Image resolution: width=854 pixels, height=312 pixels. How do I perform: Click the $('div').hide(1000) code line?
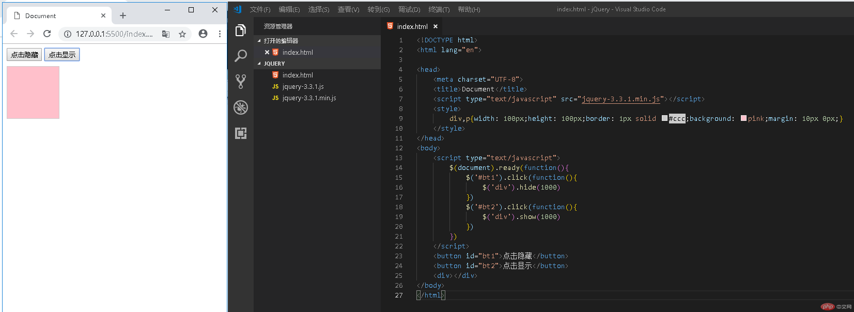pyautogui.click(x=521, y=188)
